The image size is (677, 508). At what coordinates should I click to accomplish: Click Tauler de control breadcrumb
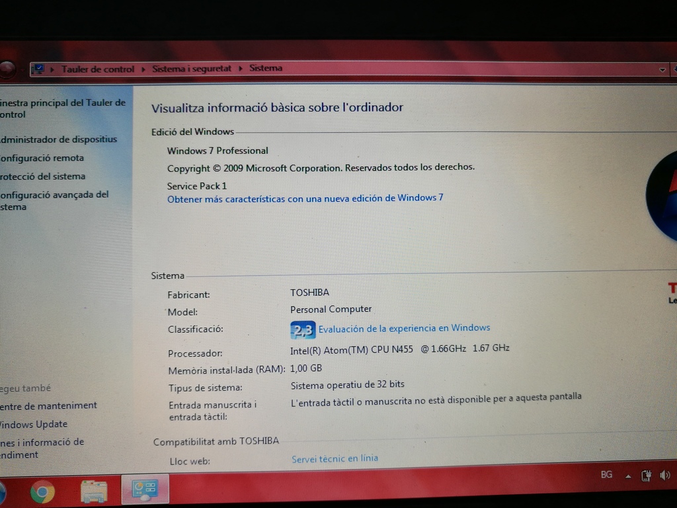pyautogui.click(x=98, y=69)
